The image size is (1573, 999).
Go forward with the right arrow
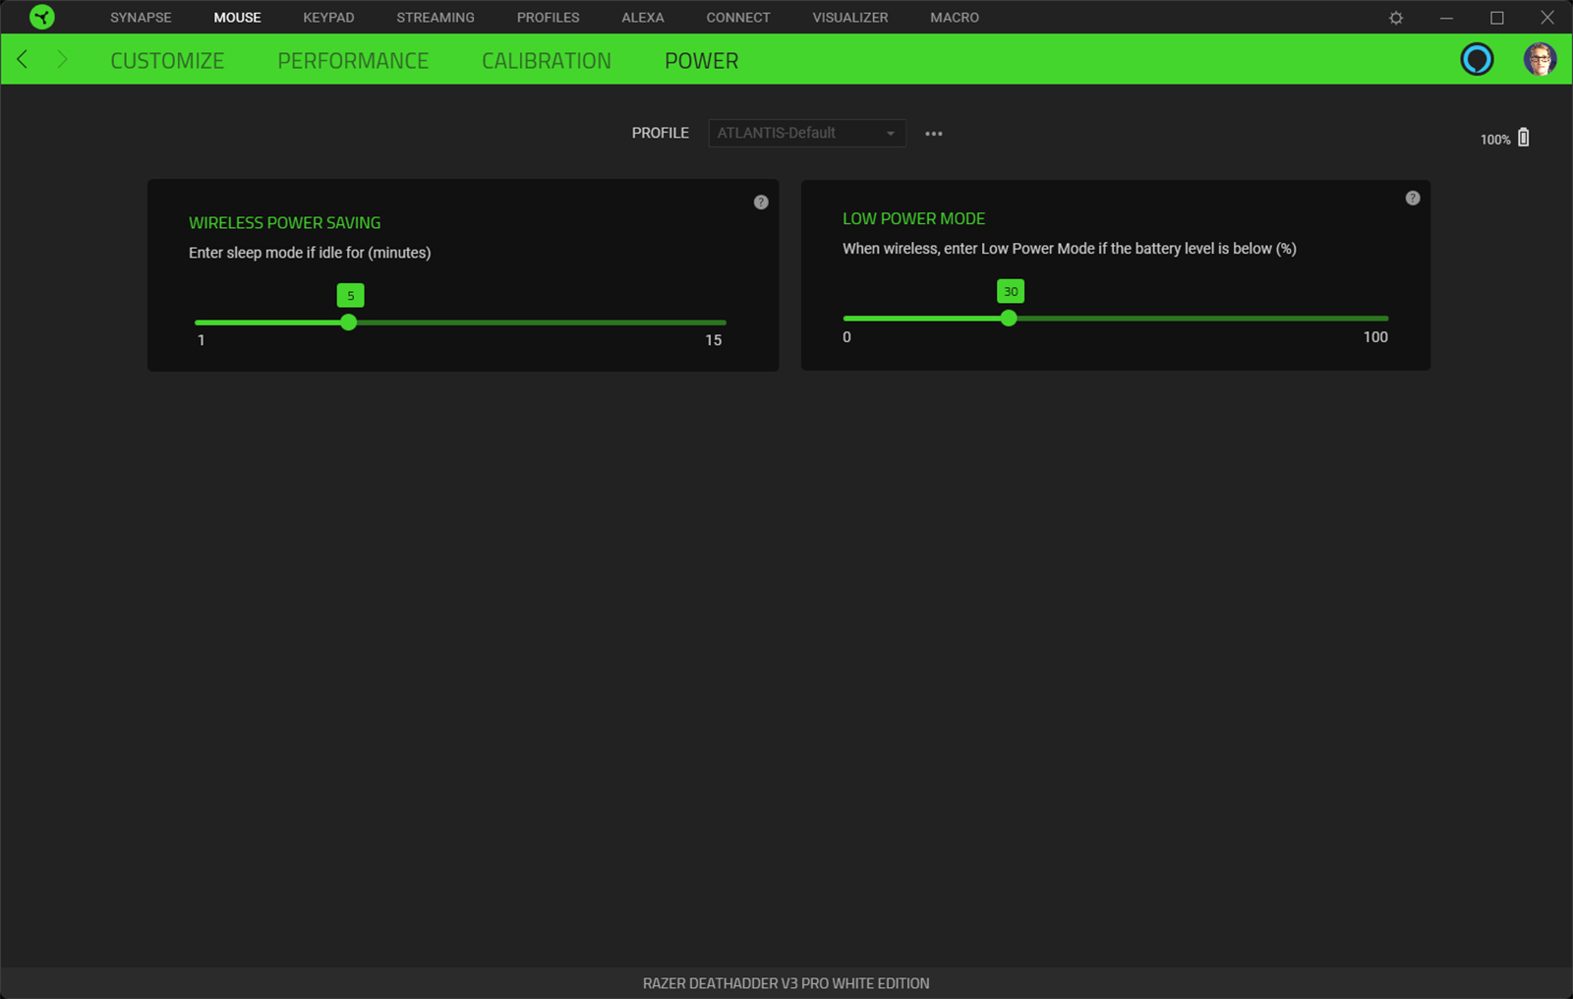(x=62, y=60)
